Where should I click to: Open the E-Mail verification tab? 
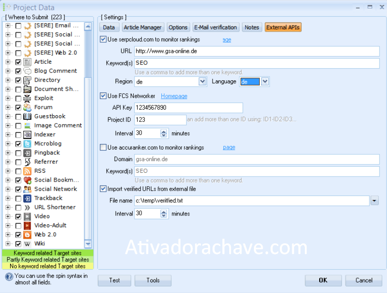tap(215, 27)
